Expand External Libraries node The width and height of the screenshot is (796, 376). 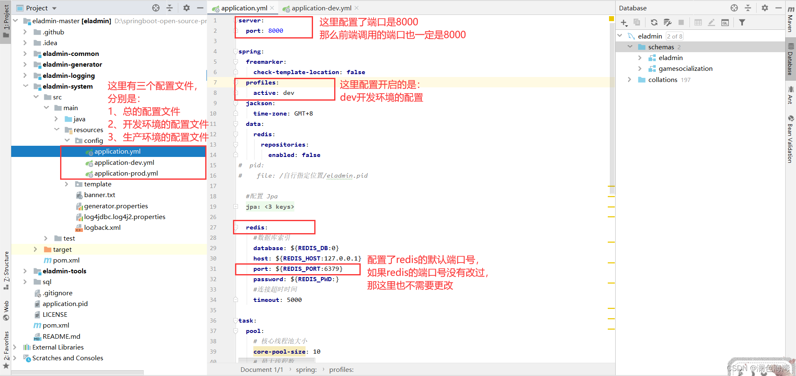(15, 347)
